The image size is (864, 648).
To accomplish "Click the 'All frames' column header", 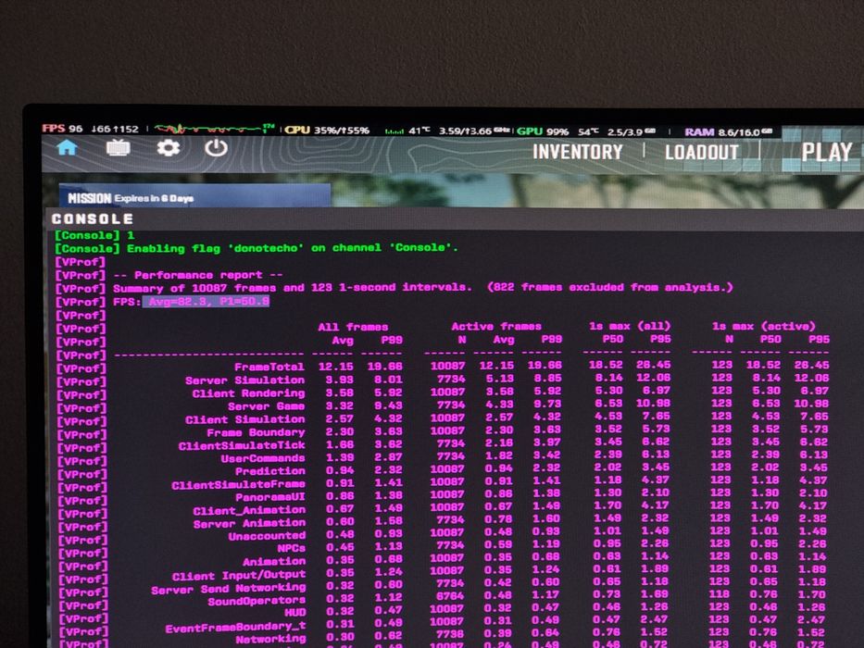I will (353, 327).
